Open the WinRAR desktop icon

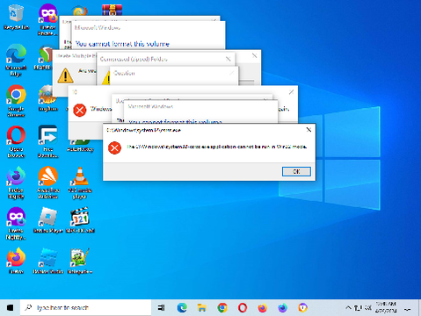[112, 10]
